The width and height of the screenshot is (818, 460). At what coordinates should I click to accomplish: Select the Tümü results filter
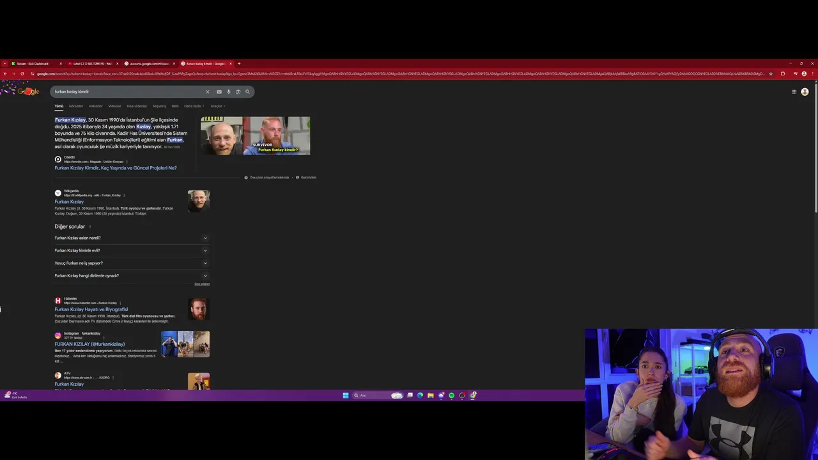coord(59,106)
